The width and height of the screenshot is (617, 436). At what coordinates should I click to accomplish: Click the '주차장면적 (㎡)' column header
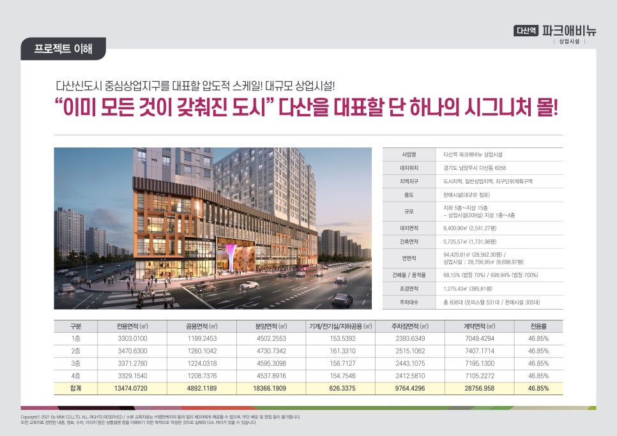[x=410, y=326]
